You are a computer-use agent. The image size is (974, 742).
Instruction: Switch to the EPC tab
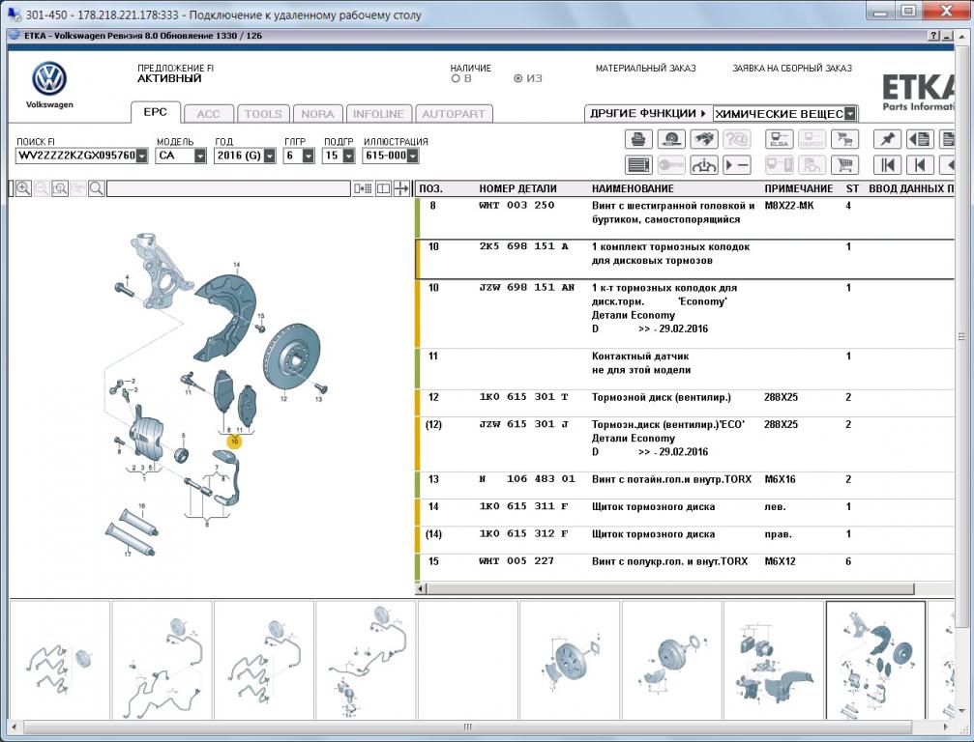coord(156,112)
